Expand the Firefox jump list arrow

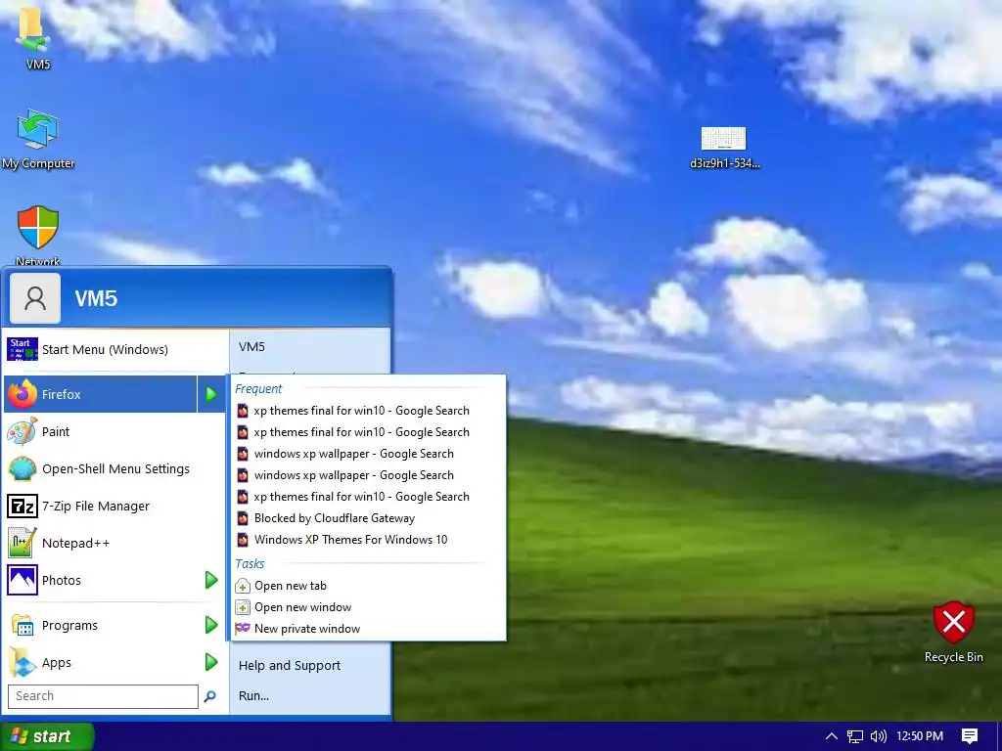pyautogui.click(x=211, y=394)
